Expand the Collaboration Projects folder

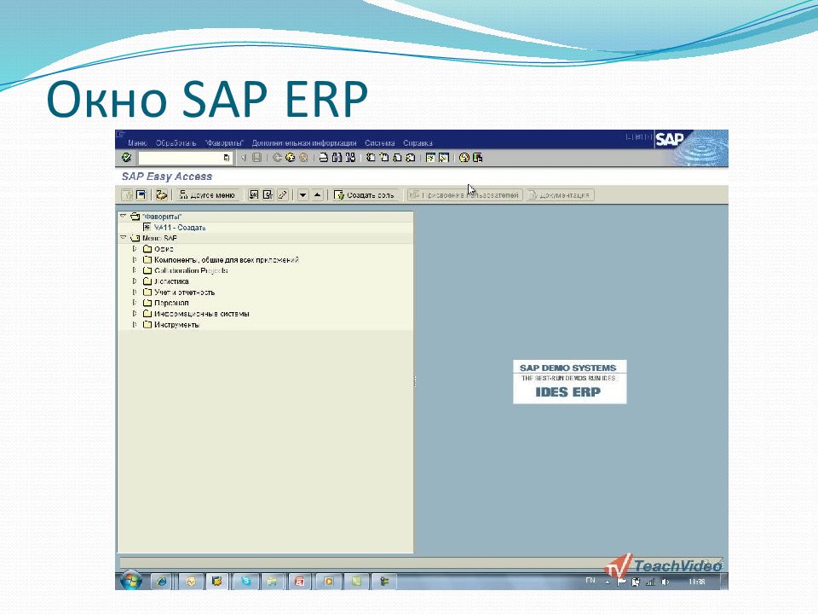[x=134, y=270]
